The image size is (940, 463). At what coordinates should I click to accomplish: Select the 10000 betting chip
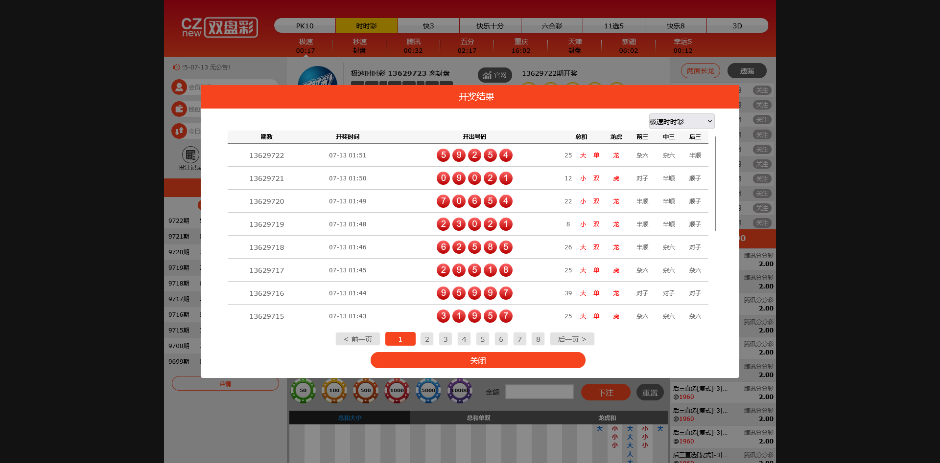[460, 390]
